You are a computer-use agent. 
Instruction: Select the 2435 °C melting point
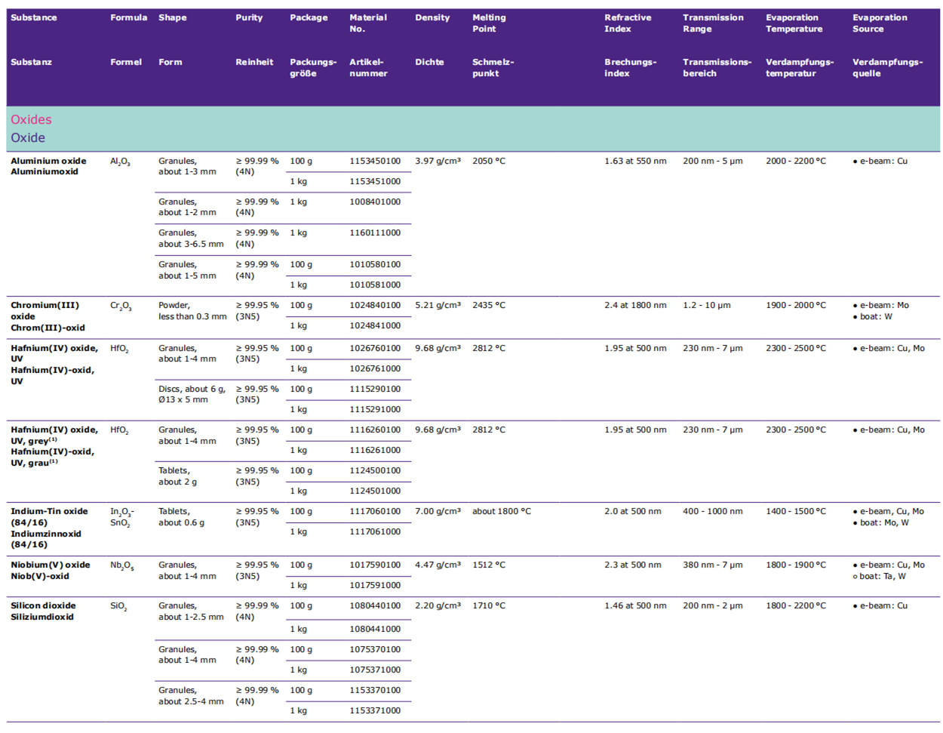point(489,305)
